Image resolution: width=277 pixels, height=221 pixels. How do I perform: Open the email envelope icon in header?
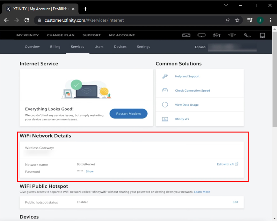click(186, 35)
